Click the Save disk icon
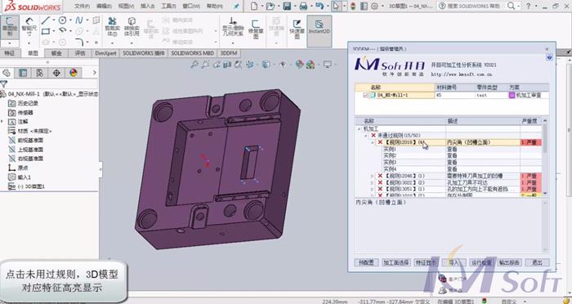572x304 pixels. 287,6
